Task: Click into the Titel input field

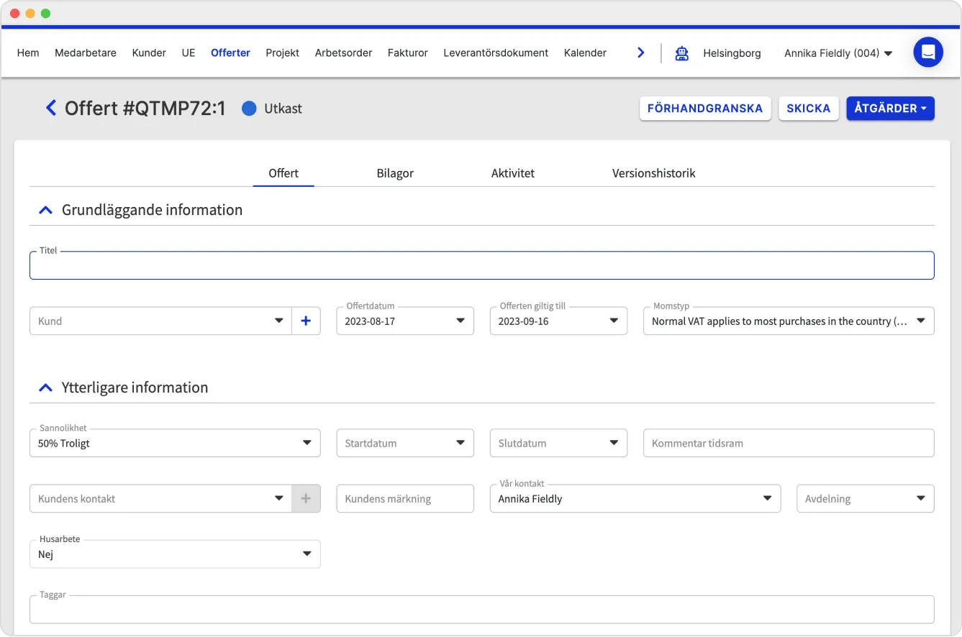Action: coord(481,267)
